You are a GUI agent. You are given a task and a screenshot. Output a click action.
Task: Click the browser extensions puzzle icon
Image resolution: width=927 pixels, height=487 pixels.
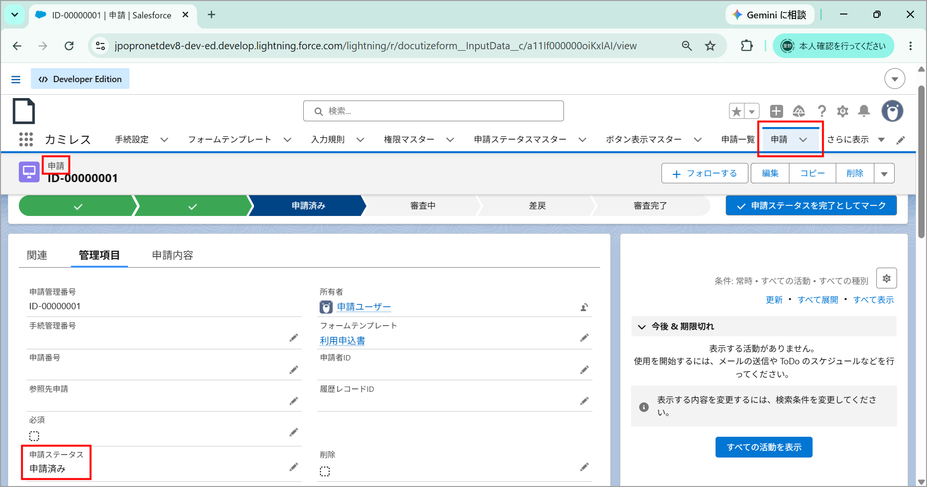[747, 46]
